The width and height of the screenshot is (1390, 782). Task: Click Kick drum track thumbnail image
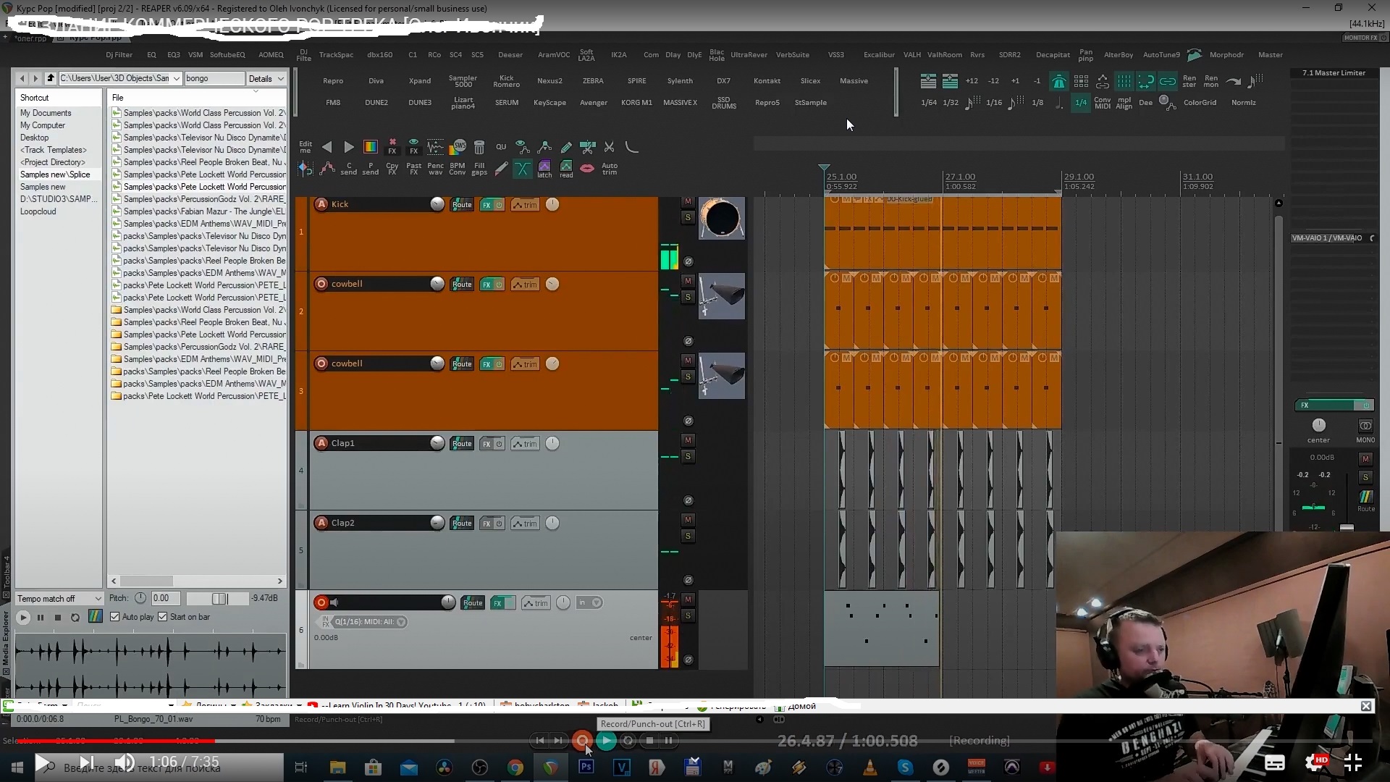coord(721,218)
